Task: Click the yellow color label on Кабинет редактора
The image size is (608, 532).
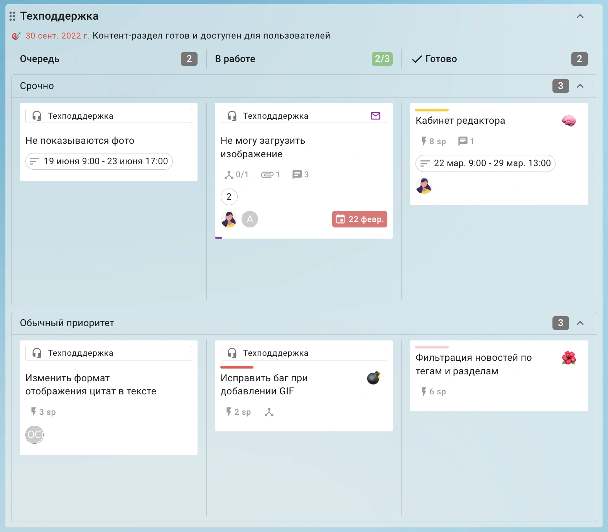Action: (432, 110)
